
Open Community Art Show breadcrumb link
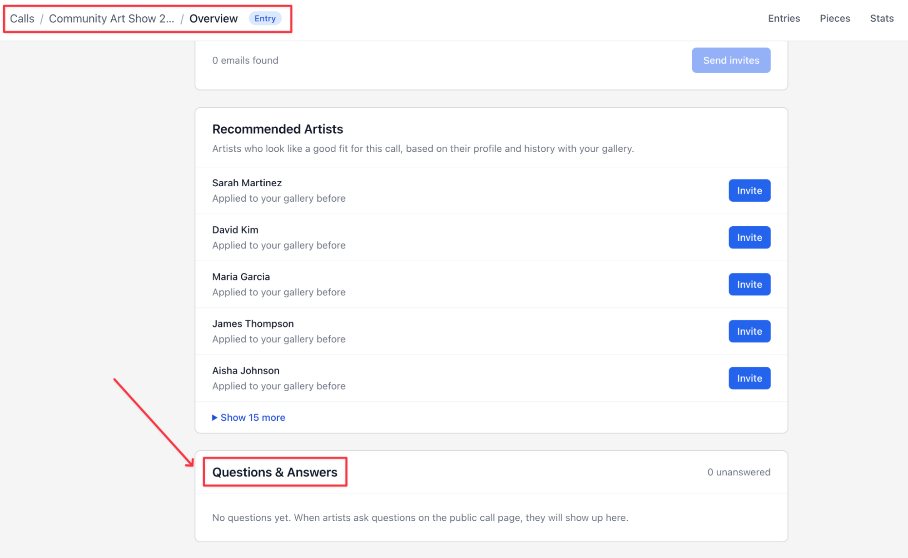111,18
